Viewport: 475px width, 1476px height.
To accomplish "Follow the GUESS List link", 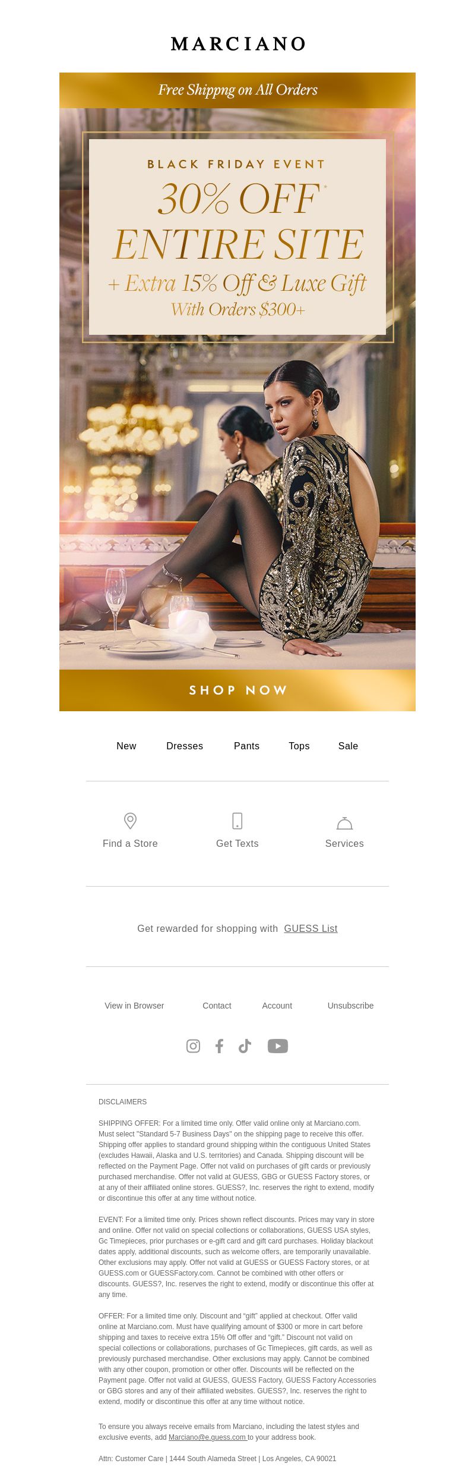I will [x=311, y=928].
